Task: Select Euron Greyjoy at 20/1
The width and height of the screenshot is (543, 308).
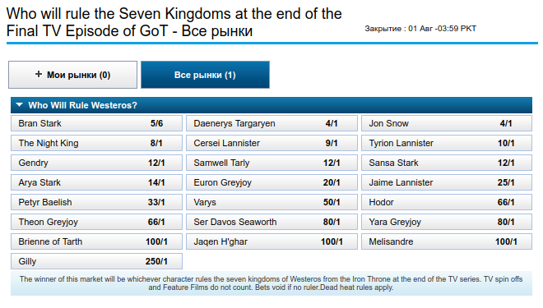Action: tap(271, 182)
